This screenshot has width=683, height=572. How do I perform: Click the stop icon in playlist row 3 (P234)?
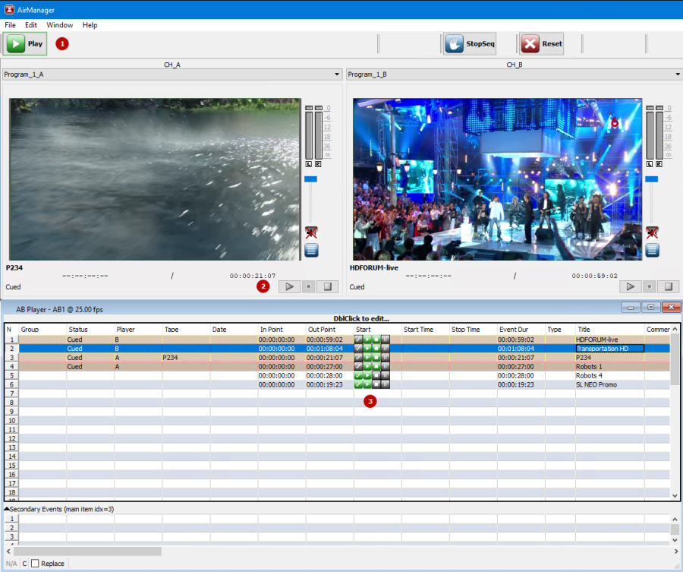[376, 358]
